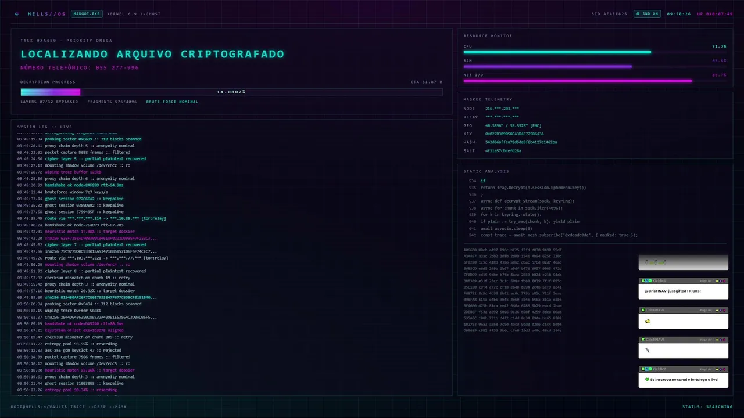Click the log line heuristic match 17.08%
The height and width of the screenshot is (418, 744).
pyautogui.click(x=76, y=232)
